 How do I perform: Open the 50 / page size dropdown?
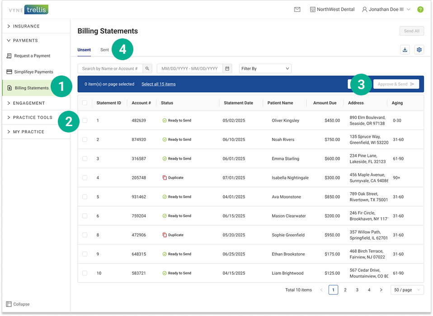(x=407, y=290)
